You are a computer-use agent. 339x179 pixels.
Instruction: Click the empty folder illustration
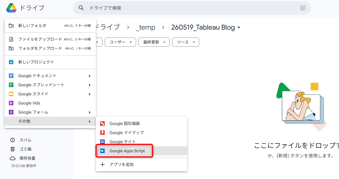[x=301, y=106]
